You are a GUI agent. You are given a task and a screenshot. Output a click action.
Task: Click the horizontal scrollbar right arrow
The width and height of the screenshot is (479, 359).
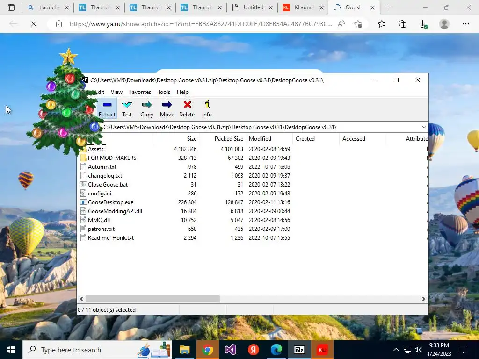(423, 299)
